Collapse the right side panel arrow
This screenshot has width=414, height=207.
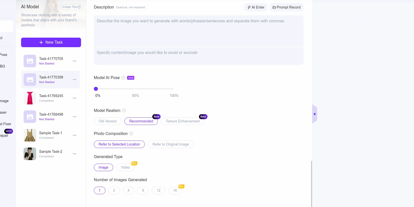point(314,114)
